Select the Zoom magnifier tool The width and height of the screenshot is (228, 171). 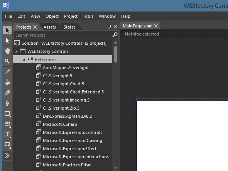click(7, 61)
